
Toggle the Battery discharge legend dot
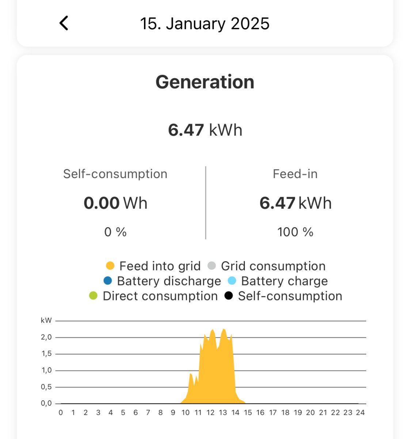108,281
